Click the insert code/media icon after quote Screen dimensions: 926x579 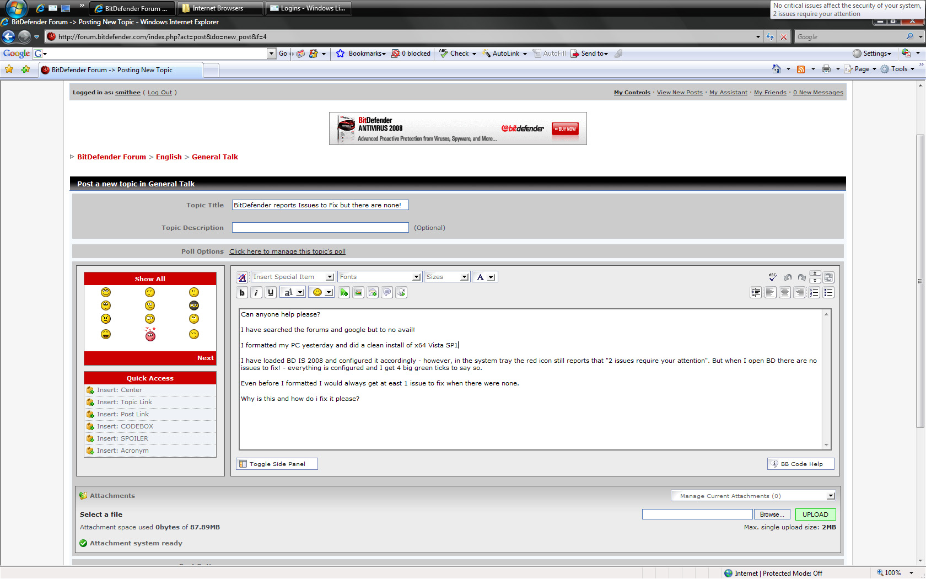click(401, 293)
